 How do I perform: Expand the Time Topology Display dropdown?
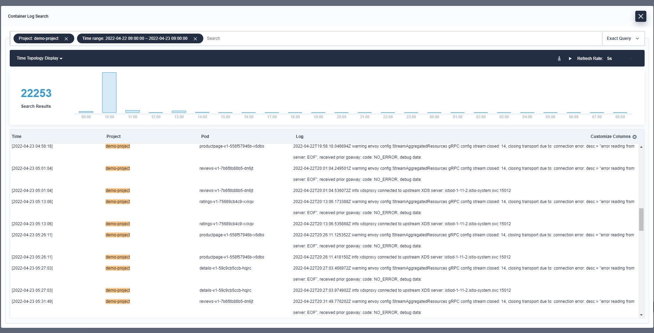(x=40, y=58)
